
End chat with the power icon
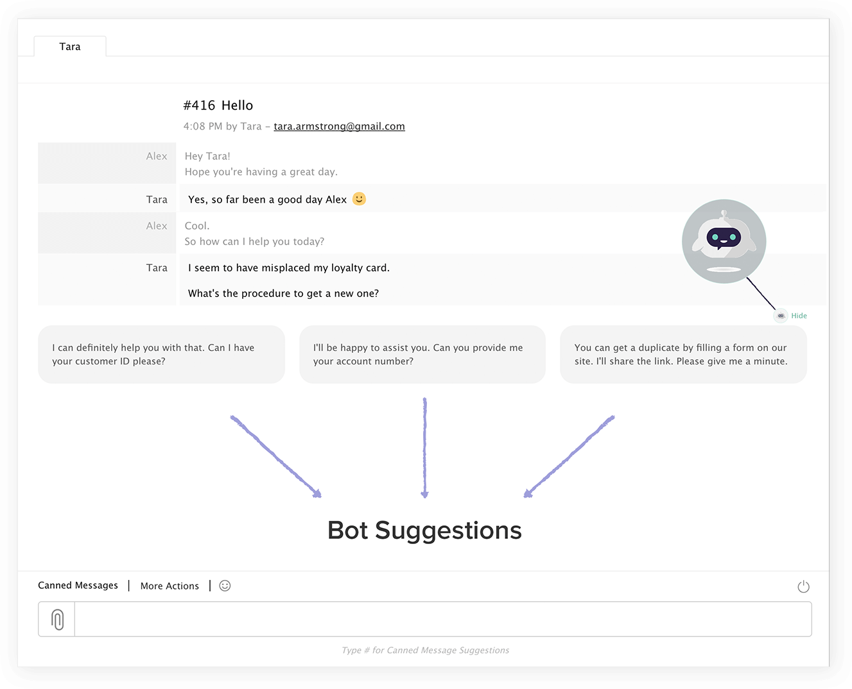click(x=803, y=586)
